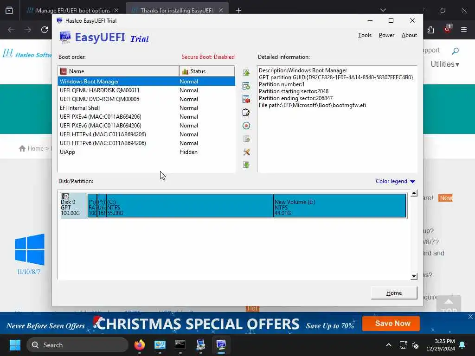Click the Secure Boot: Disabled status text

pos(208,57)
